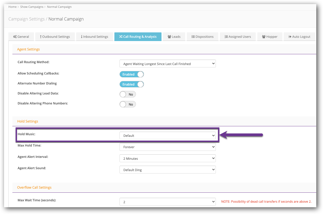Go to Home in the breadcrumb
The height and width of the screenshot is (214, 323).
coord(12,7)
